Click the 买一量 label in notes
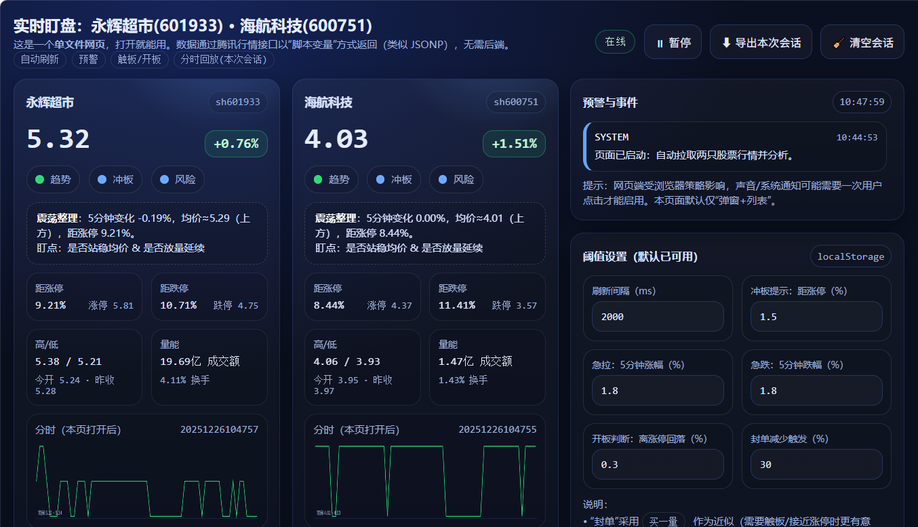This screenshot has width=918, height=527. coord(664,521)
